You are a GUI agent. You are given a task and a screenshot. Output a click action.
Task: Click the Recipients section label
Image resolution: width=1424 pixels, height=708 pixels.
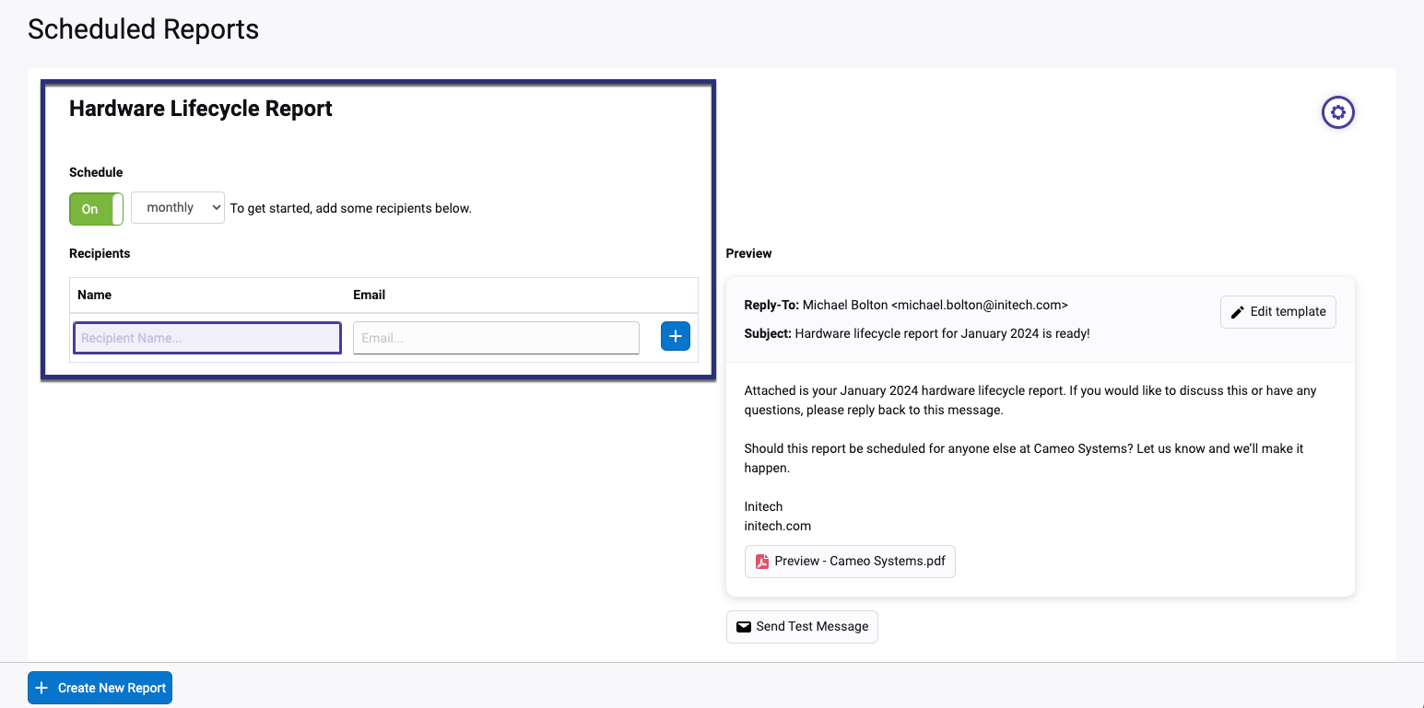[100, 253]
